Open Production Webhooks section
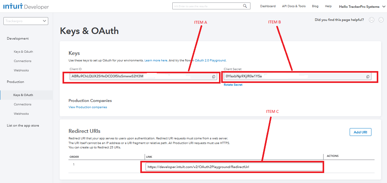The image size is (387, 183). (21, 114)
